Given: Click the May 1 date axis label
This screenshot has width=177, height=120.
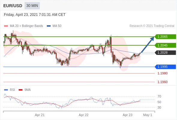Looking at the screenshot, I should pos(148,115).
